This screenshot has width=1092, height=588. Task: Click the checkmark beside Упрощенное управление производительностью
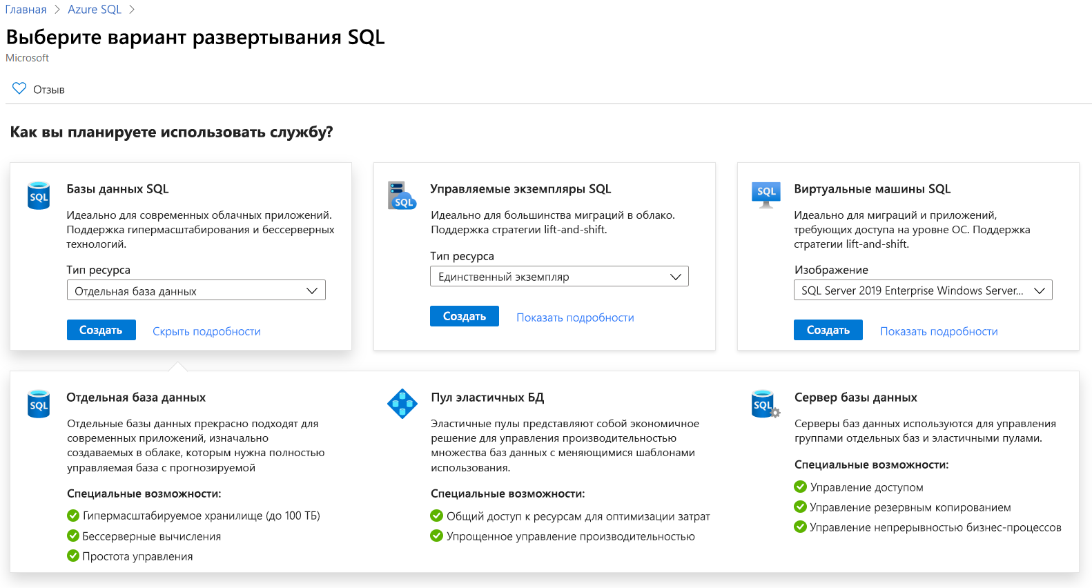tap(437, 536)
